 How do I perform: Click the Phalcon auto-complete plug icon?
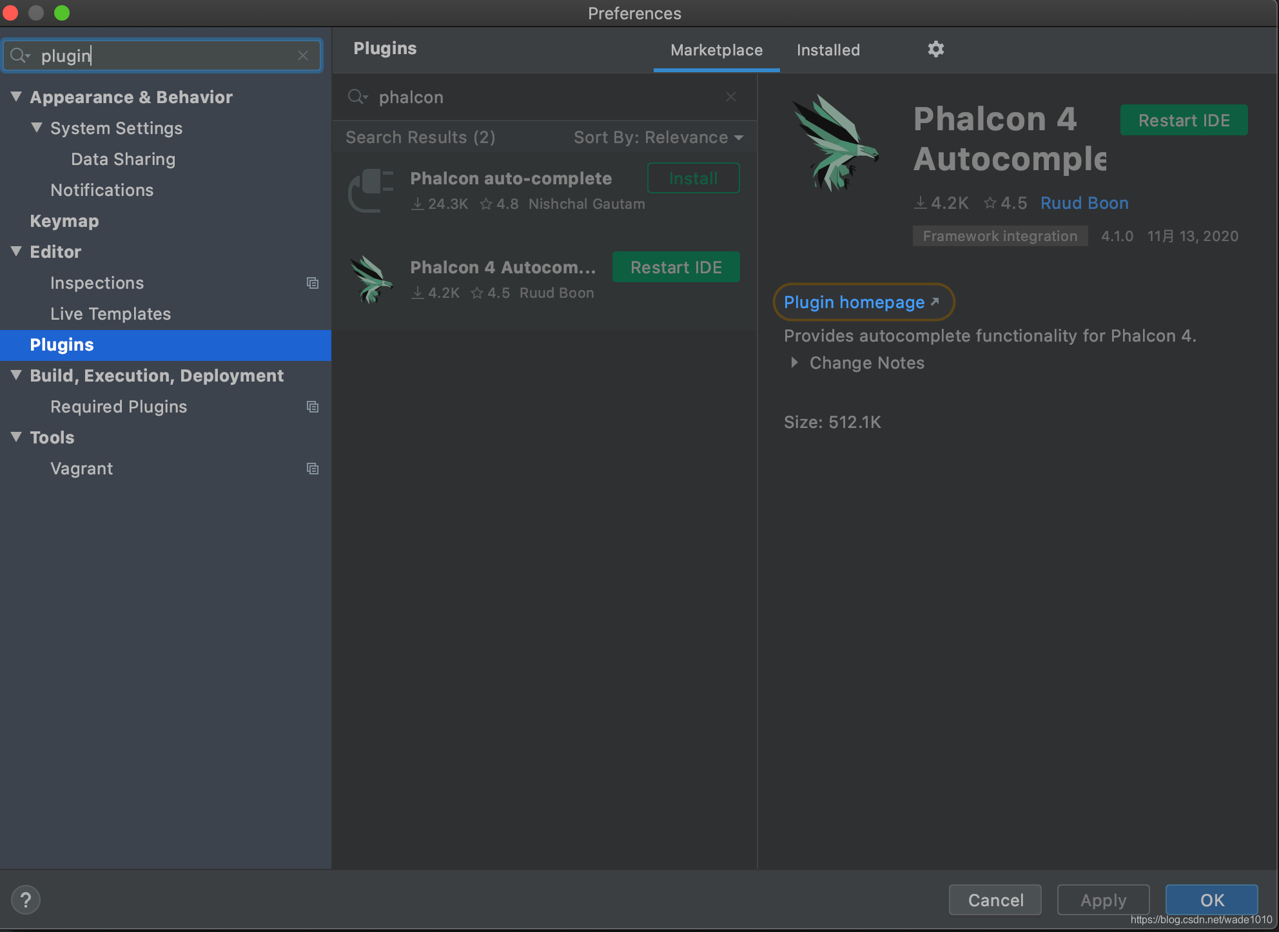[x=371, y=190]
